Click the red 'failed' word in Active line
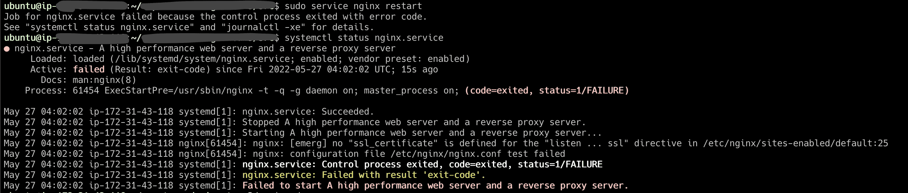 tap(89, 69)
